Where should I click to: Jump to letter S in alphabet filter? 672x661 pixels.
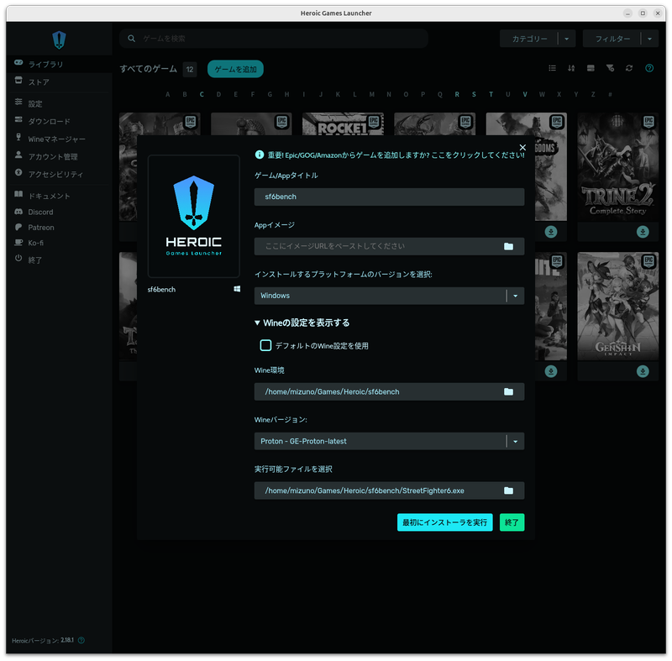(x=474, y=94)
